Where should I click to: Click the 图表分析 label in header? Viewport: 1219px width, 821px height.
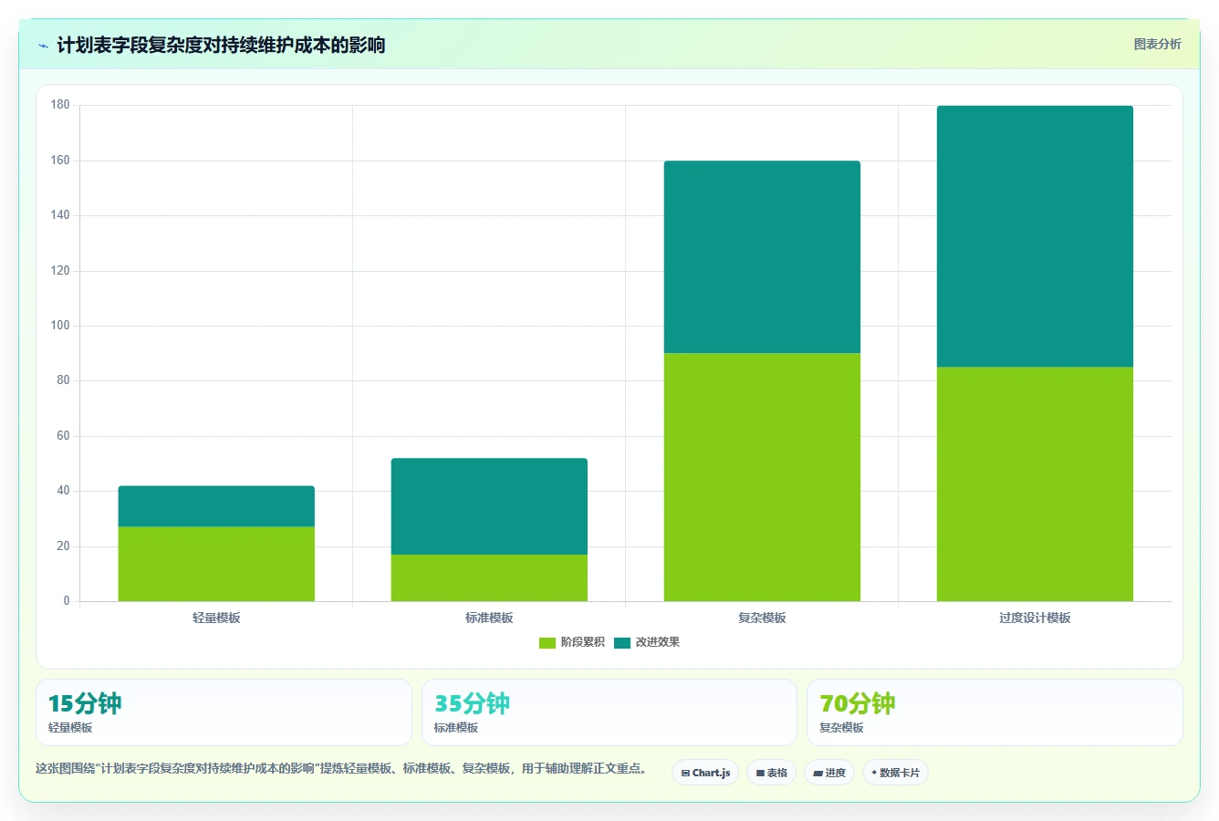(1157, 44)
